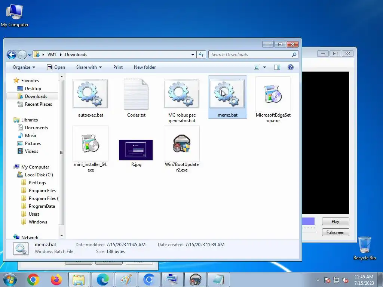Screen dimensions: 383x287
Task: Open the My Computer desktop icon
Action: coord(15,16)
